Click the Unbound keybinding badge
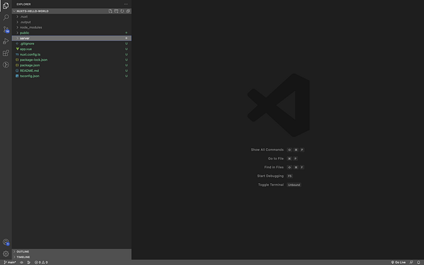This screenshot has width=424, height=265. (x=294, y=185)
